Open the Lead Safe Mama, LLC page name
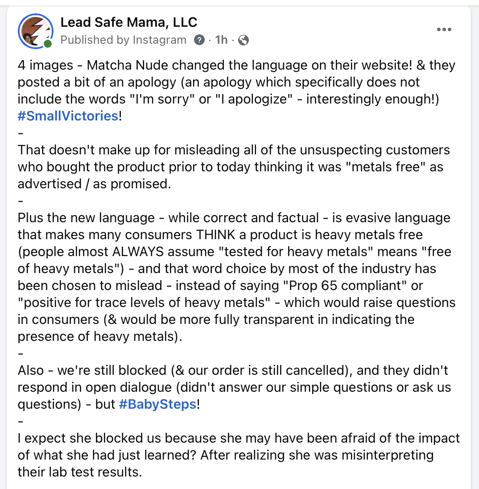479x489 pixels. 128,22
